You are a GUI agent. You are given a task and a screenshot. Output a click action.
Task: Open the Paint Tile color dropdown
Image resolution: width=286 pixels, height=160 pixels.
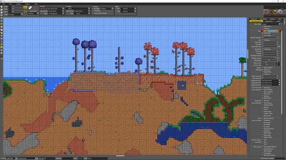point(128,8)
